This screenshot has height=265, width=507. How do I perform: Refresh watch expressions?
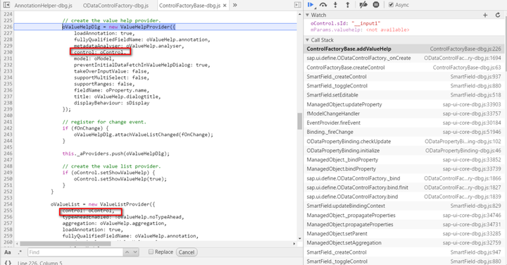pyautogui.click(x=498, y=16)
